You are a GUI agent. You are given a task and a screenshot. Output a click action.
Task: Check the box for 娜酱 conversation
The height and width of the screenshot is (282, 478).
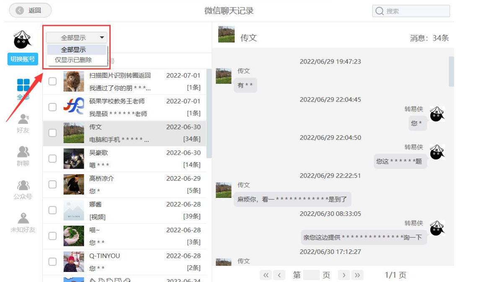click(52, 210)
